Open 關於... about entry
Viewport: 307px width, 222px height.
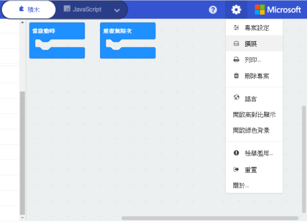[x=254, y=185]
